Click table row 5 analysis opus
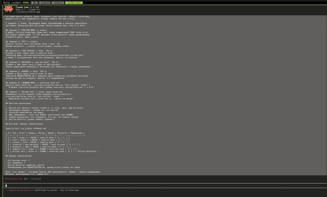The height and width of the screenshot is (197, 327). (x=38, y=147)
